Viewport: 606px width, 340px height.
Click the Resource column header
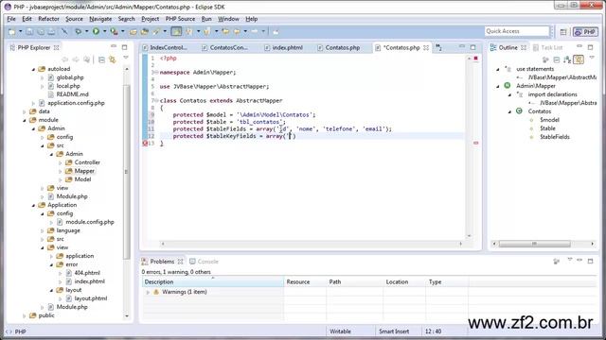click(305, 281)
